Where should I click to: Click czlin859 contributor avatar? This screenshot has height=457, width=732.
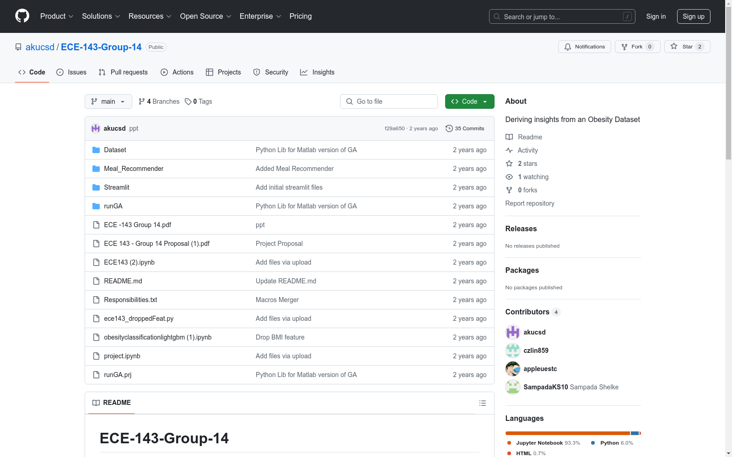click(513, 351)
